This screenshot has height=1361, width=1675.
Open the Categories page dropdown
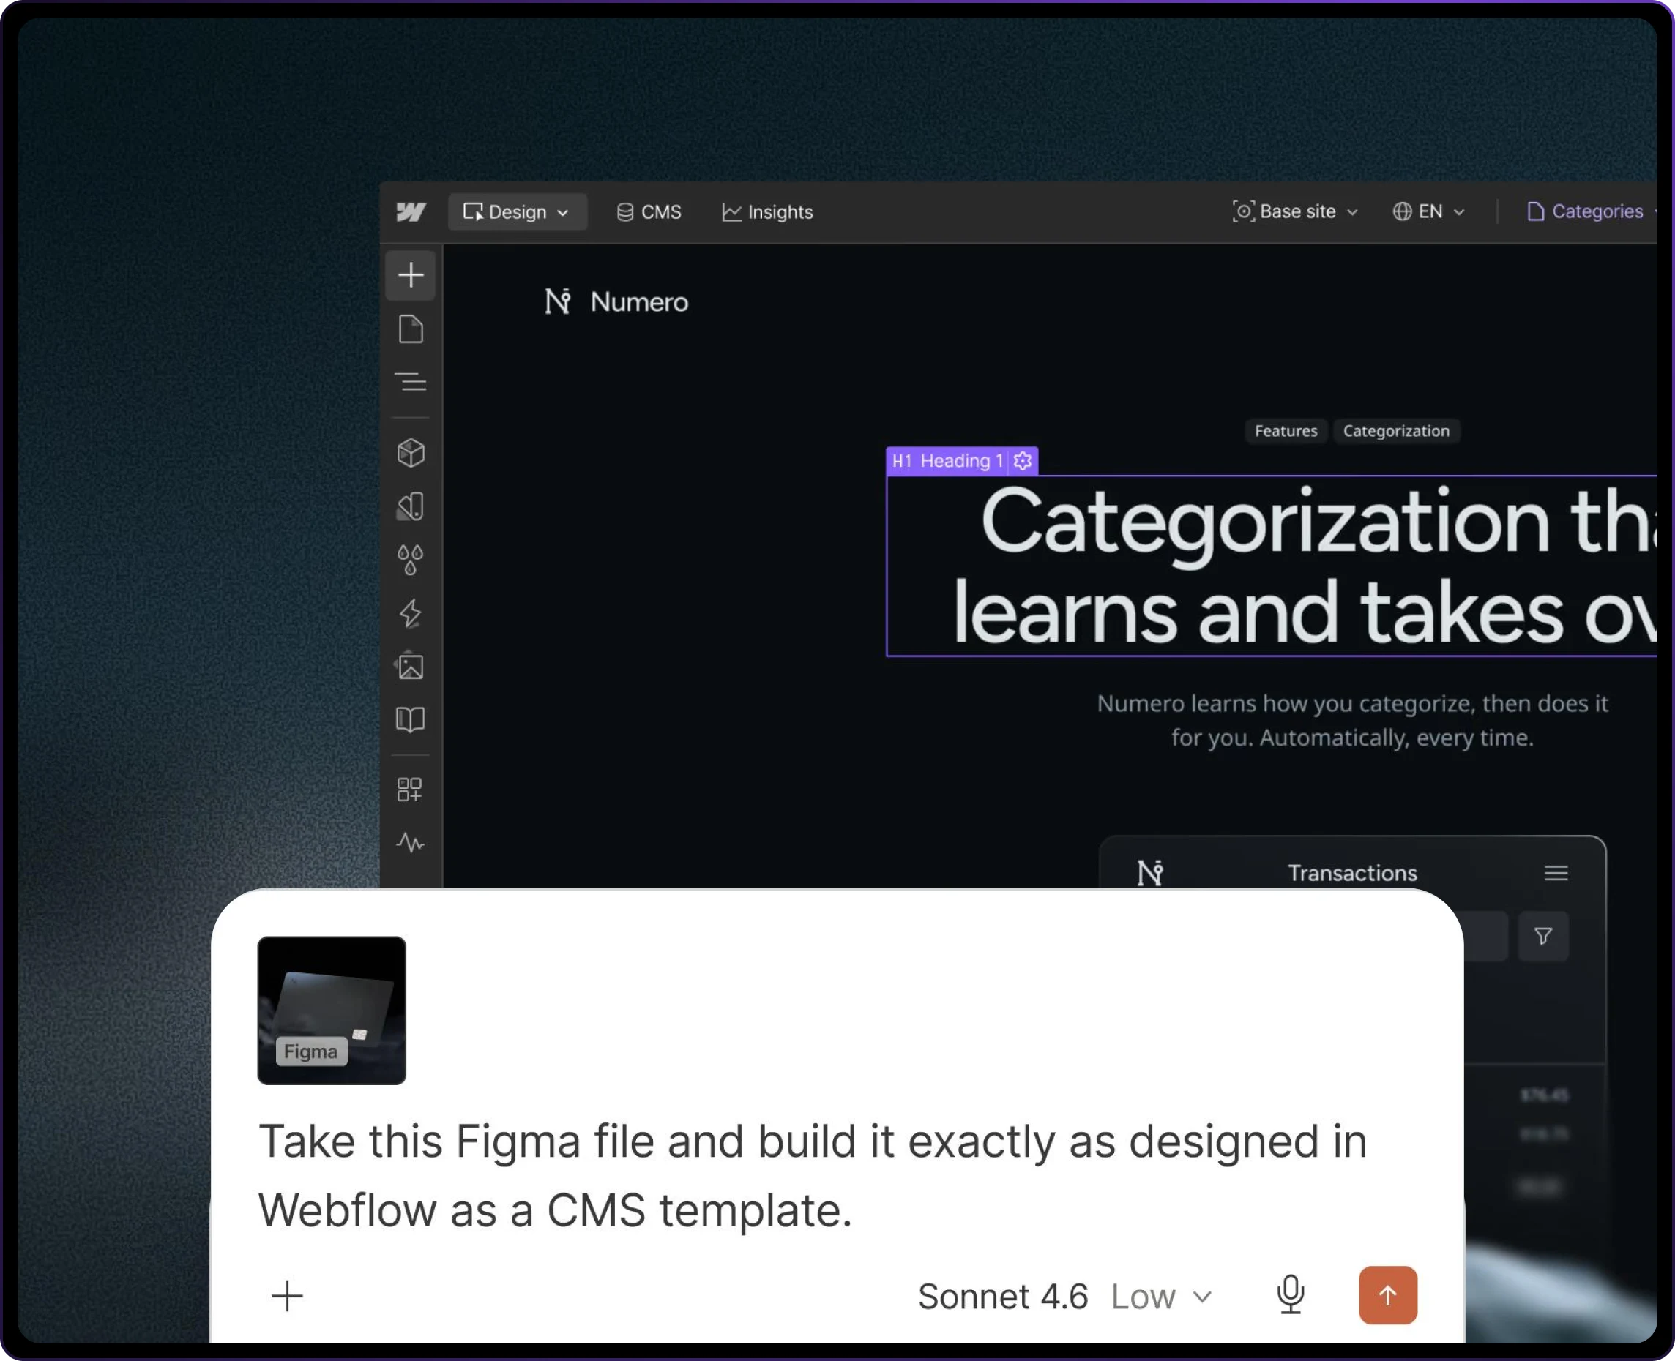pos(1592,211)
